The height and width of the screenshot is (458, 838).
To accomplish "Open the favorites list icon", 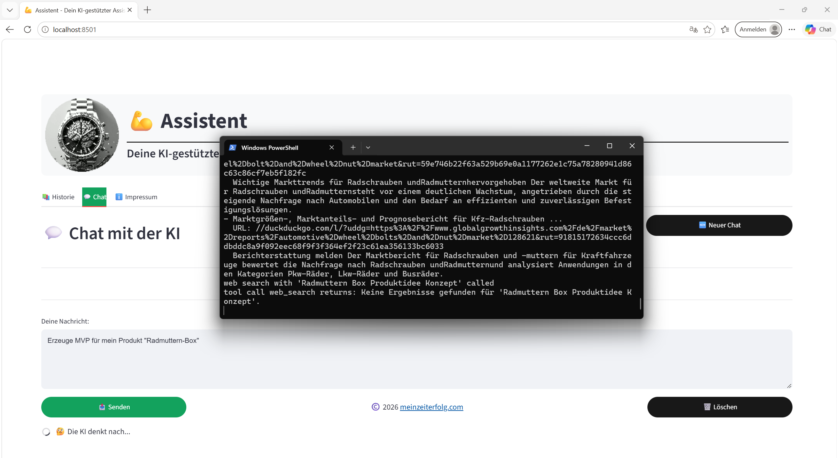I will coord(725,29).
